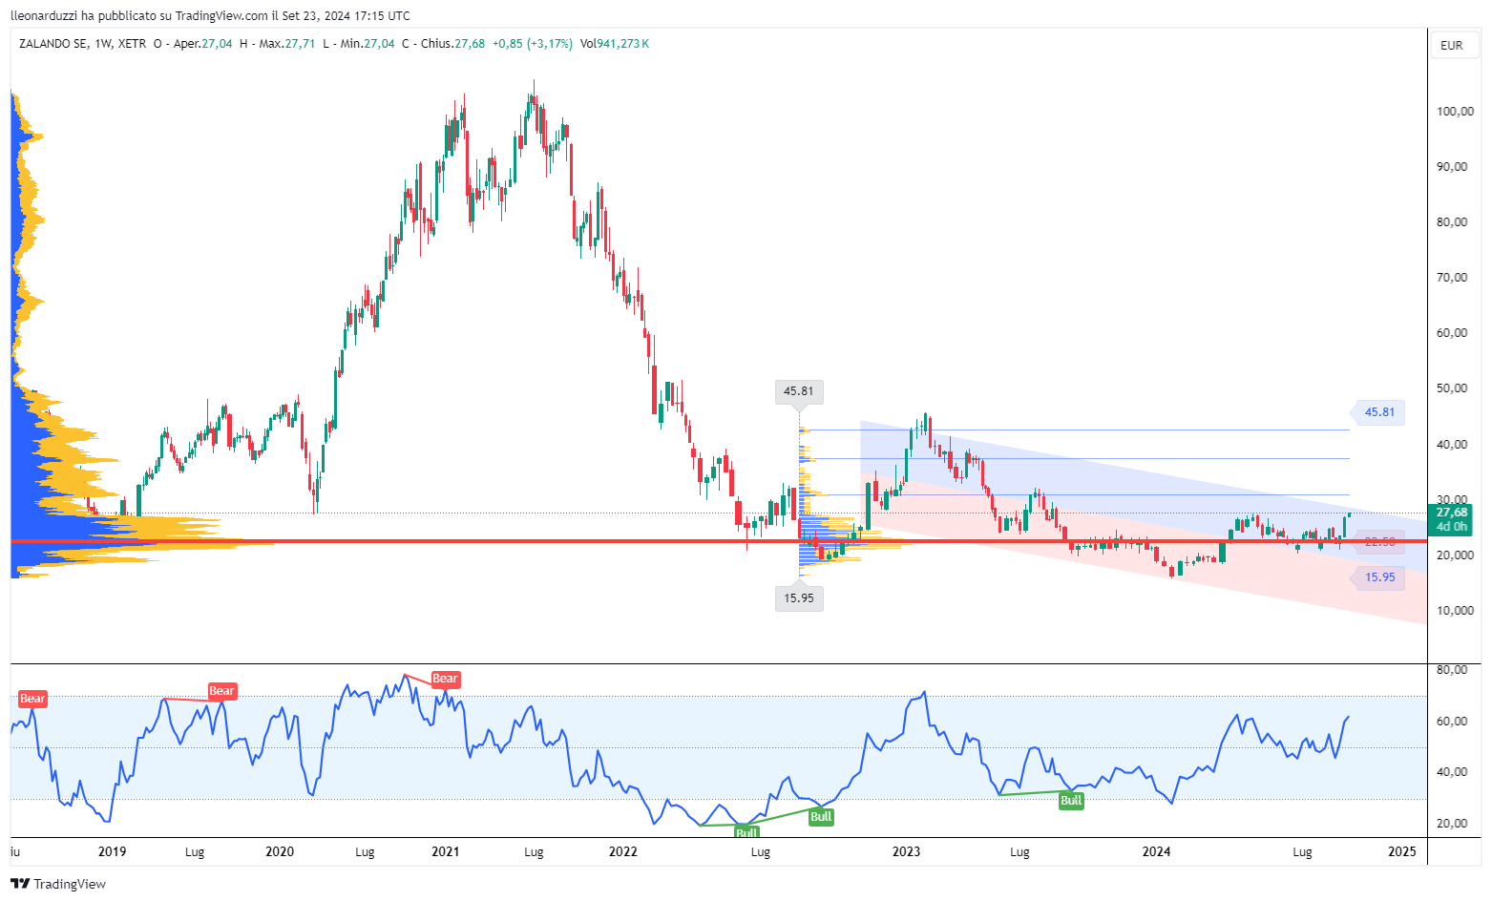Click the Bear tag near mid-2019 on RSI

pyautogui.click(x=221, y=691)
